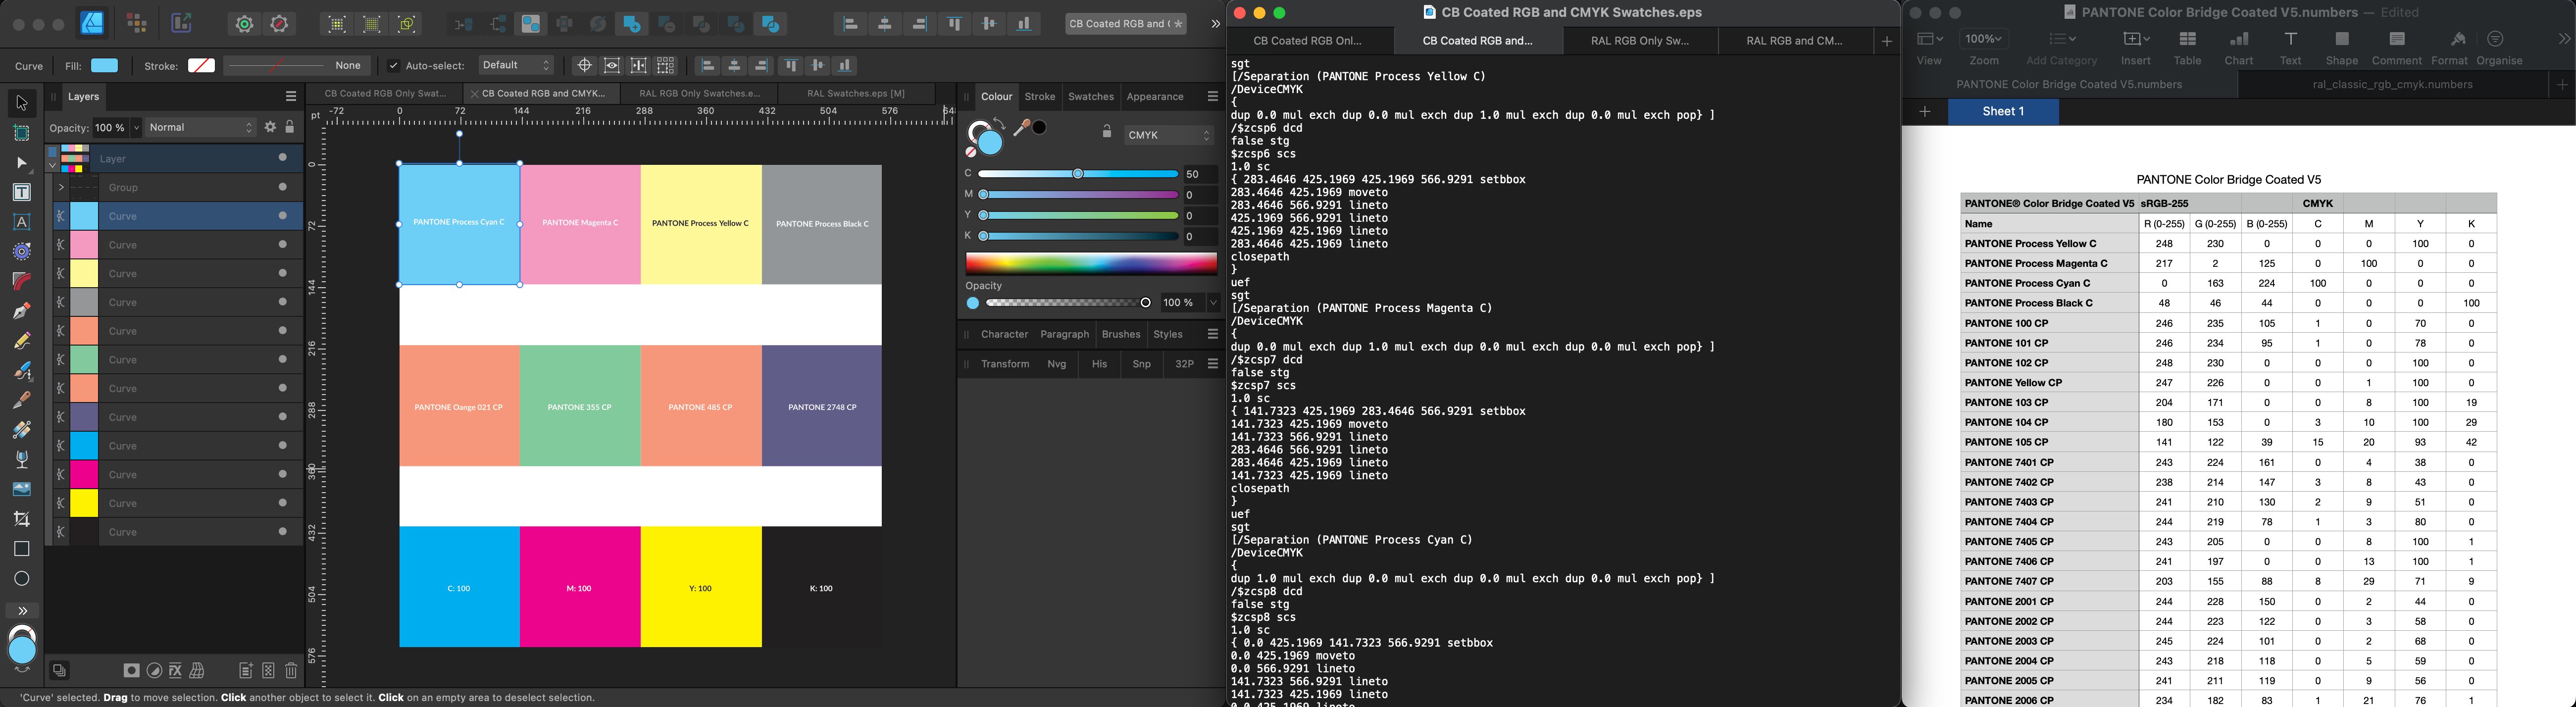This screenshot has width=2576, height=707.
Task: Open RAL RGB Only Sw... editor tab
Action: coord(1640,41)
